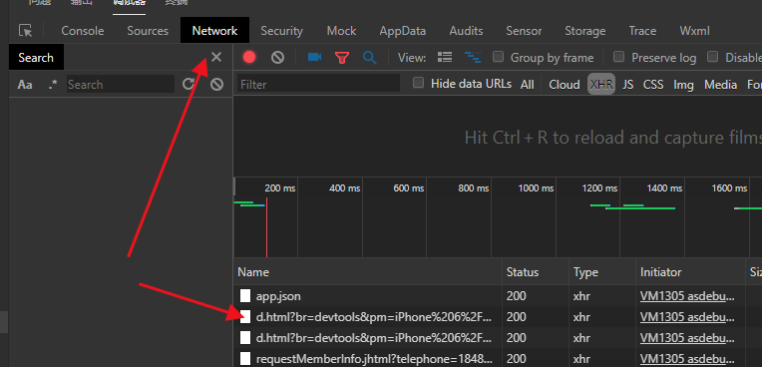Viewport: 762px width, 367px height.
Task: Open the Trace tab
Action: [642, 31]
